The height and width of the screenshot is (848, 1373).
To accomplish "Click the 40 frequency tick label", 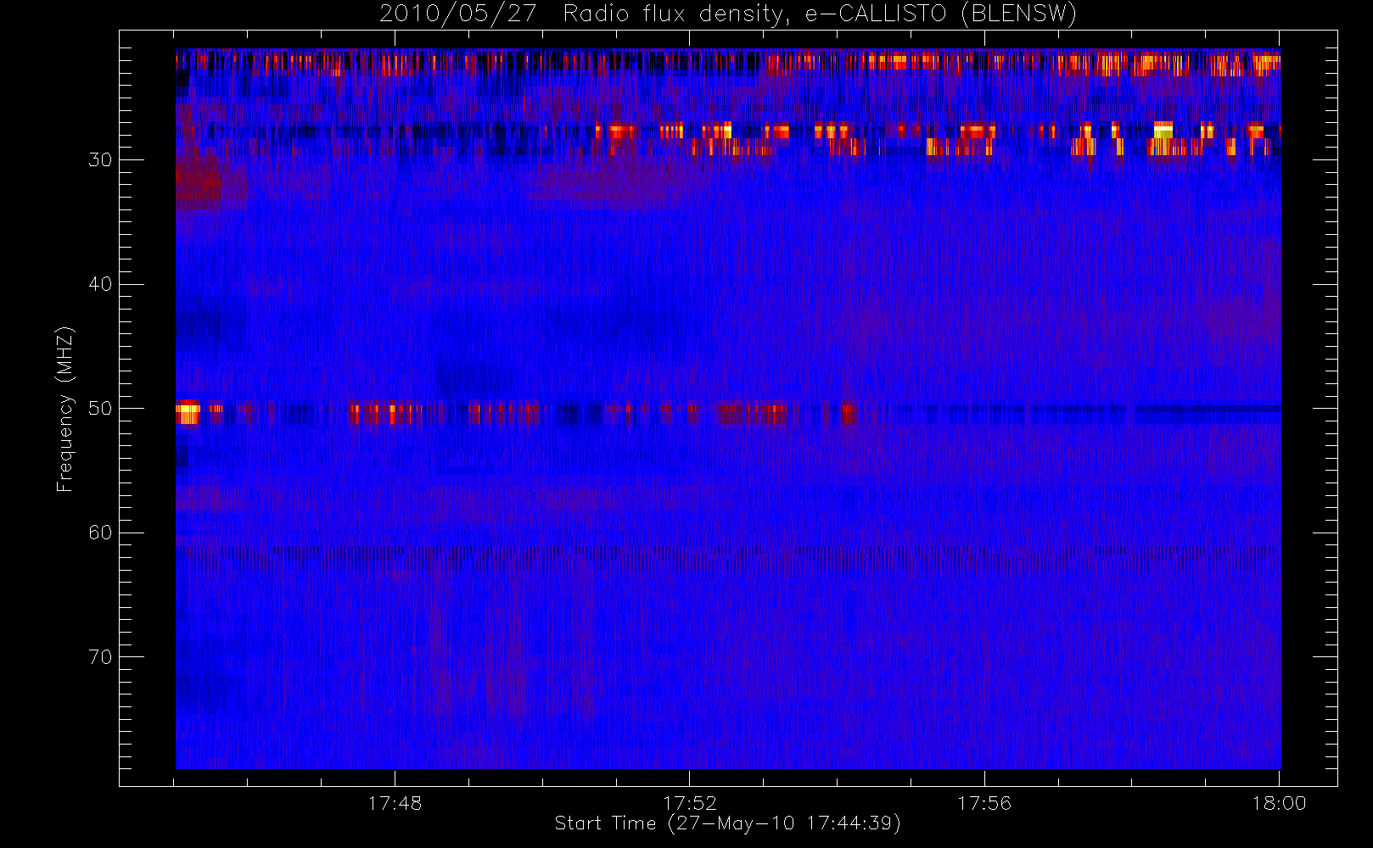I will [100, 284].
